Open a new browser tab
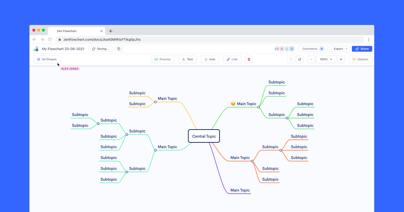Image resolution: width=404 pixels, height=212 pixels. pyautogui.click(x=110, y=31)
